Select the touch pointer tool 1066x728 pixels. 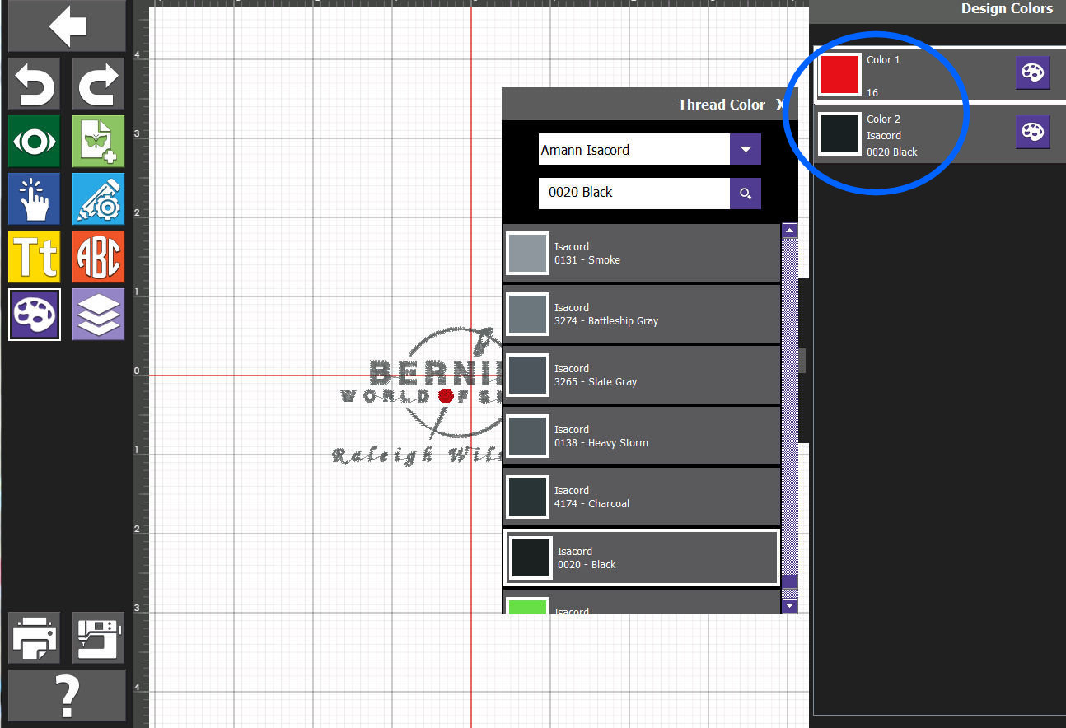point(35,198)
